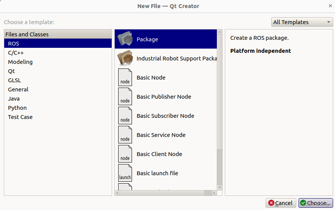The height and width of the screenshot is (210, 335).
Task: Click the Industrial Robot Support Package icon
Action: pos(125,58)
